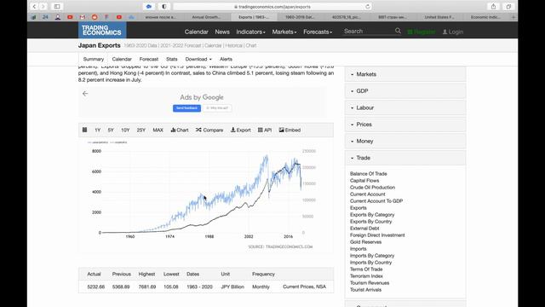
Task: Click the Safari reload page icon
Action: [368, 7]
